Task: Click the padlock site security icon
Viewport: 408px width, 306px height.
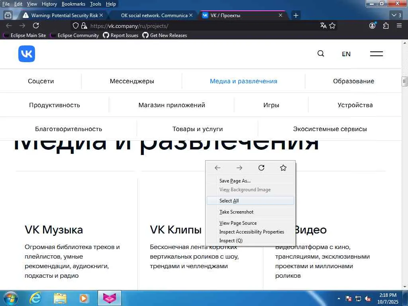Action: [x=84, y=25]
